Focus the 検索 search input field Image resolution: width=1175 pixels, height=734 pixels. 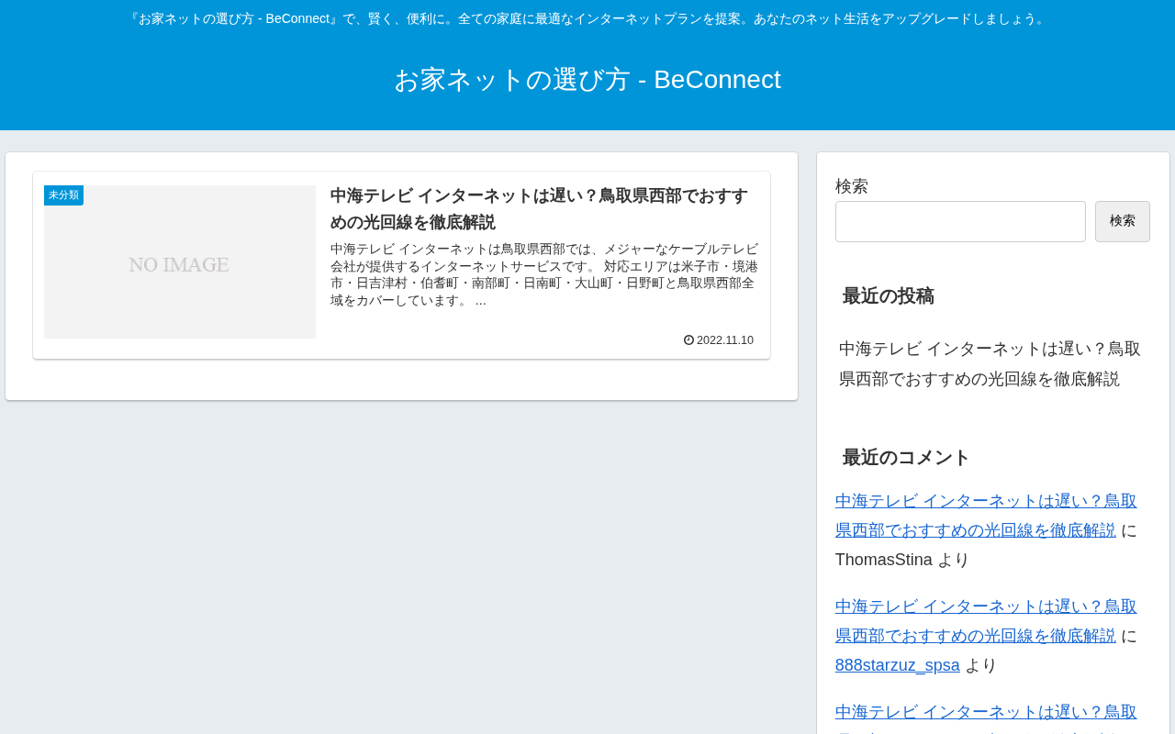pyautogui.click(x=960, y=222)
